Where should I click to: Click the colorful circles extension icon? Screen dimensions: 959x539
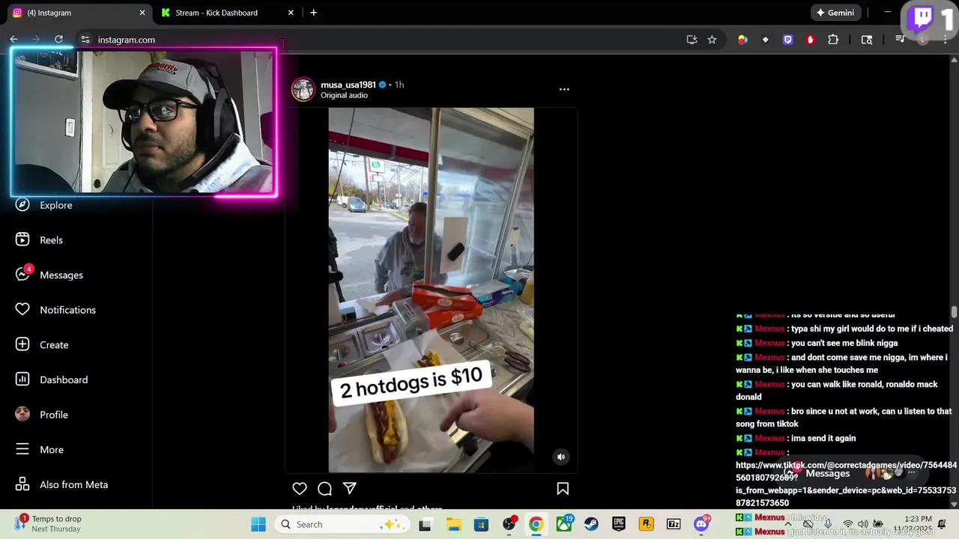tap(742, 40)
